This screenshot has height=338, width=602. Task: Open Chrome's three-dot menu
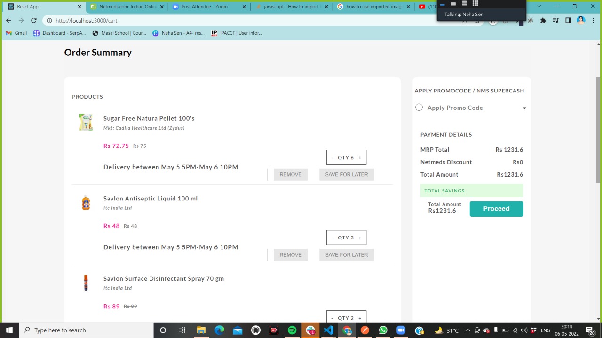click(x=593, y=21)
